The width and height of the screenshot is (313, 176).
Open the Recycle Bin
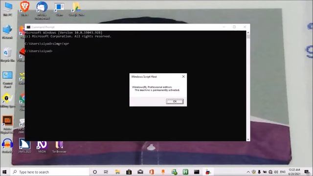tap(7, 54)
